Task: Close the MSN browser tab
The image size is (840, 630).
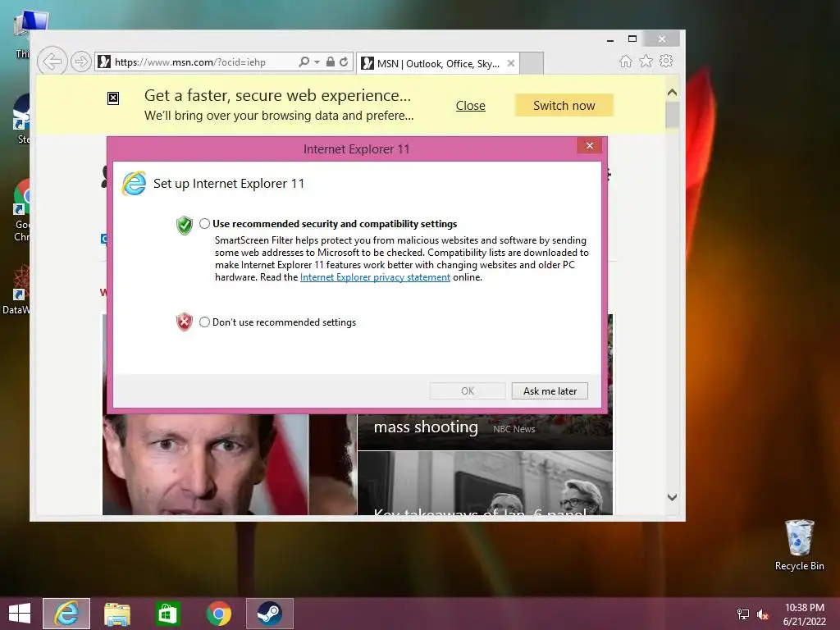Action: 511,63
